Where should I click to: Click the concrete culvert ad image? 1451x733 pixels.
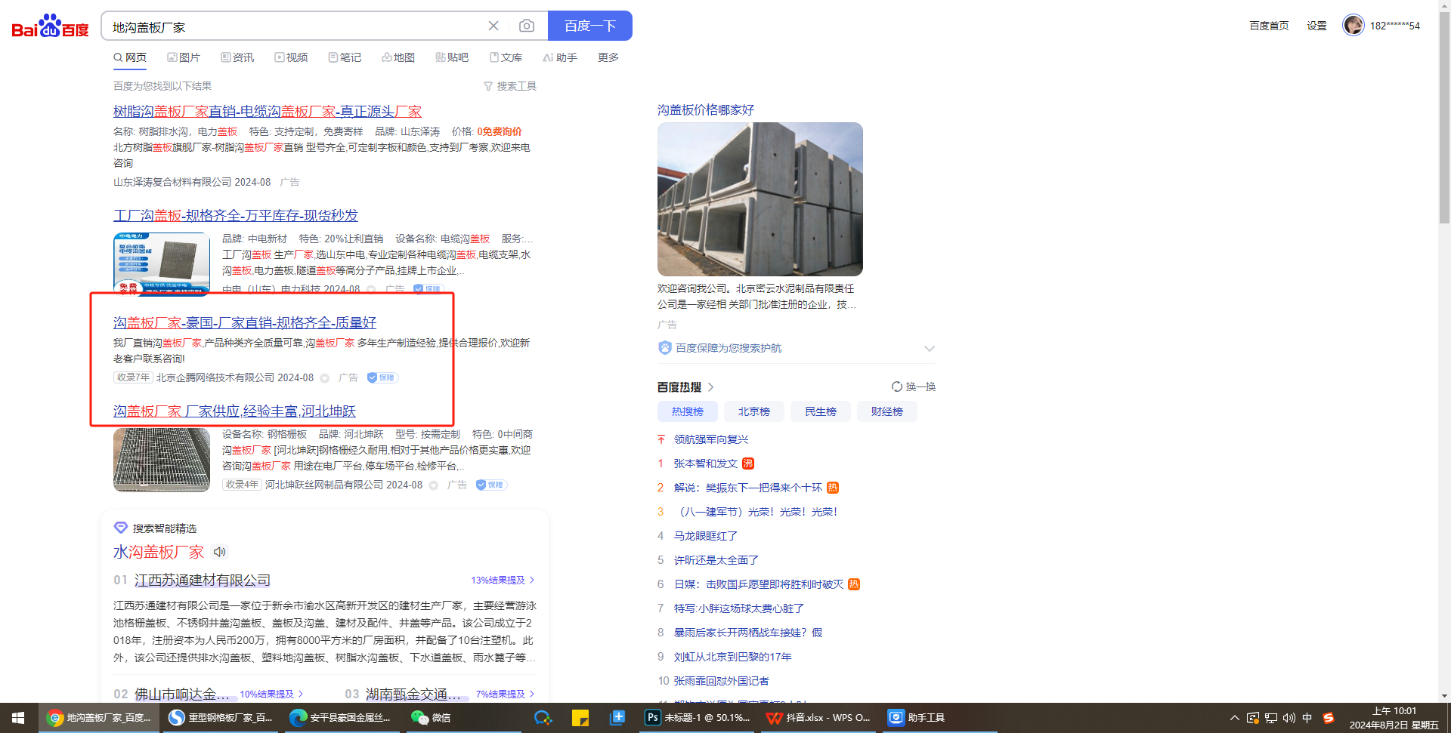coord(760,199)
